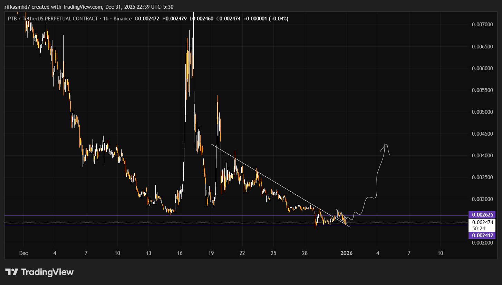
Task: Click the current price tag 0.002474 on axis
Action: (482, 222)
